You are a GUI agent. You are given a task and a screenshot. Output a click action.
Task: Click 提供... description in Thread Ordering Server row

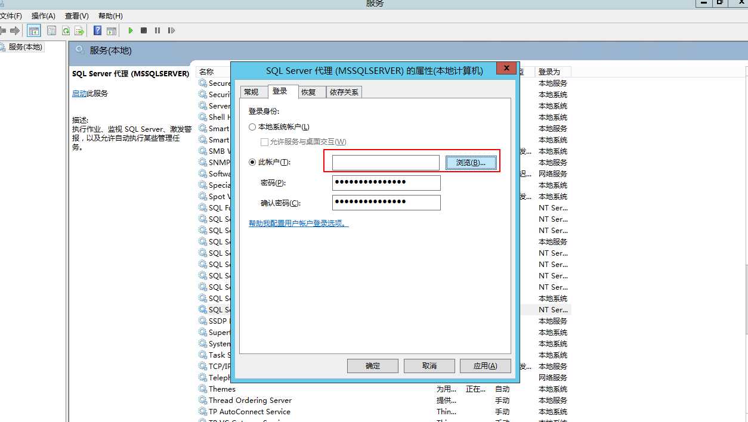tap(446, 401)
